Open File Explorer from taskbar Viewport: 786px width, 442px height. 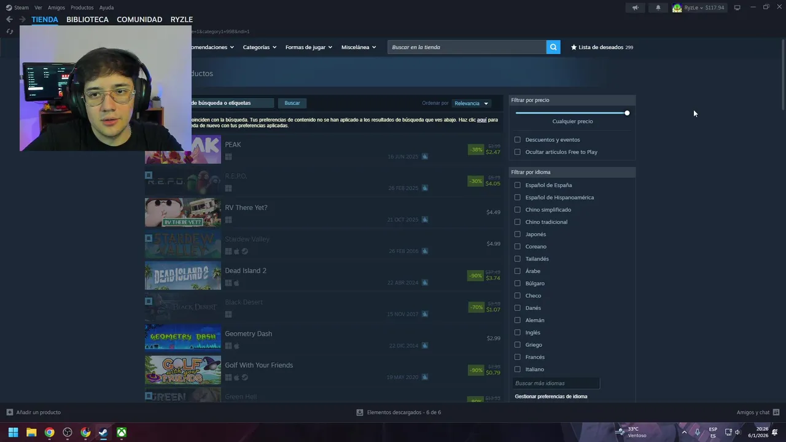(31, 432)
